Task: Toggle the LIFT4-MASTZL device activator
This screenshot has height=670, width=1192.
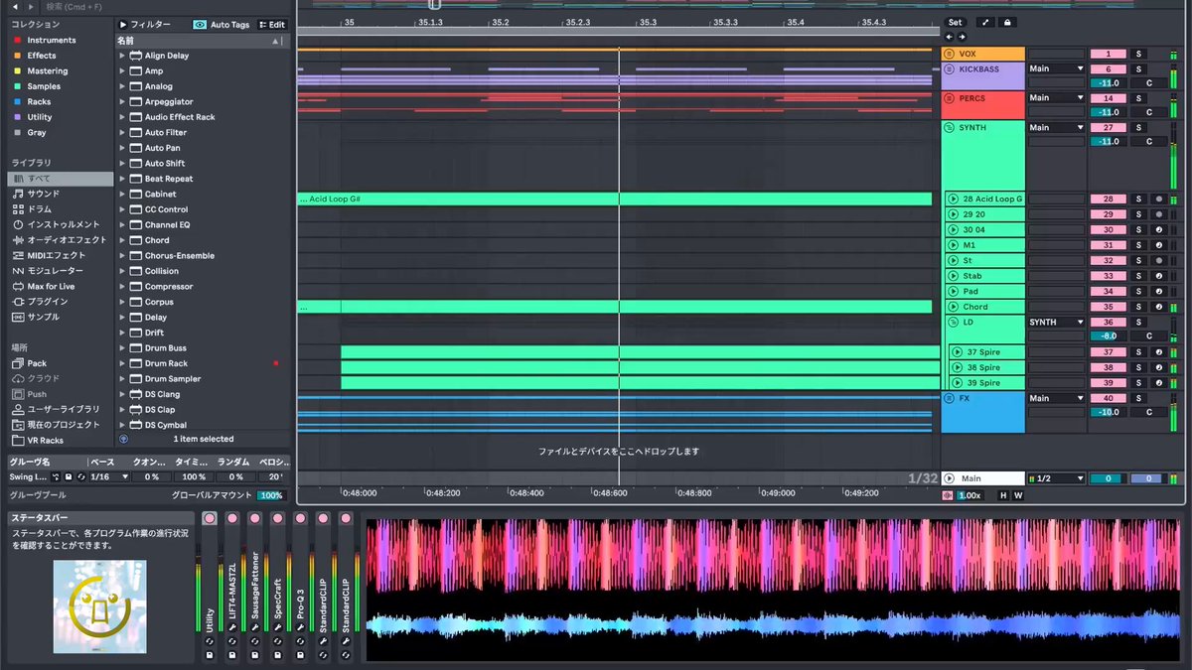Action: [x=231, y=518]
